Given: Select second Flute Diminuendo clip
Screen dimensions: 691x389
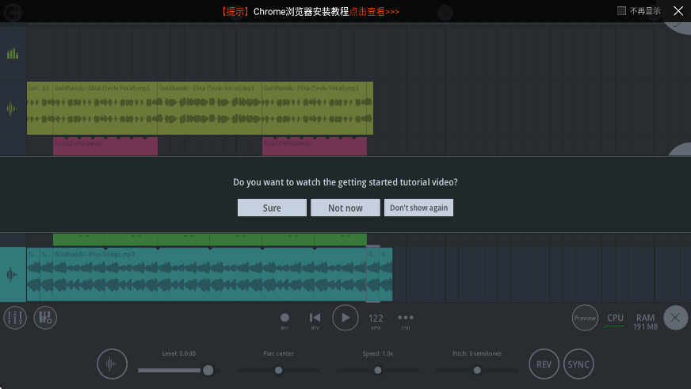Looking at the screenshot, I should [315, 147].
